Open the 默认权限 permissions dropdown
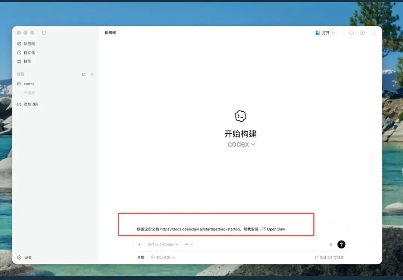Image resolution: width=403 pixels, height=280 pixels. 163,258
